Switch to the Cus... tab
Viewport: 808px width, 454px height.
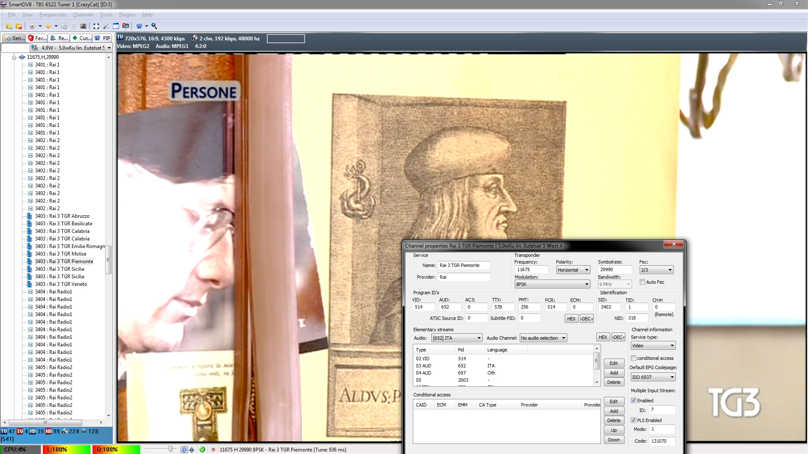coord(81,38)
